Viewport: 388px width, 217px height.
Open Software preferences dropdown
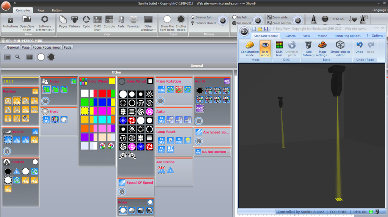click(x=45, y=23)
